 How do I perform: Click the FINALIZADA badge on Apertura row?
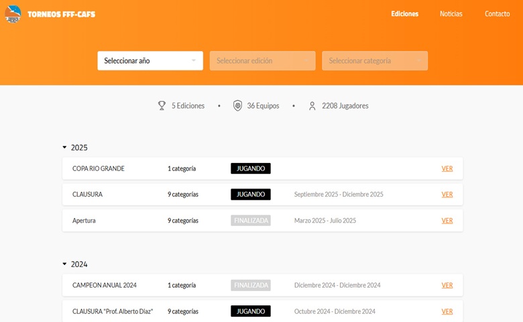click(251, 221)
